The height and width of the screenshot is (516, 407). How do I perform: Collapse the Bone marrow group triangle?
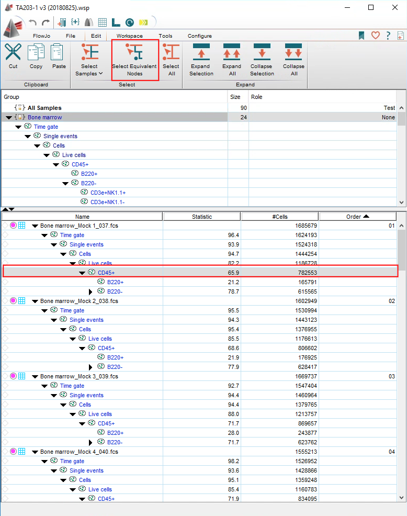pyautogui.click(x=9, y=118)
